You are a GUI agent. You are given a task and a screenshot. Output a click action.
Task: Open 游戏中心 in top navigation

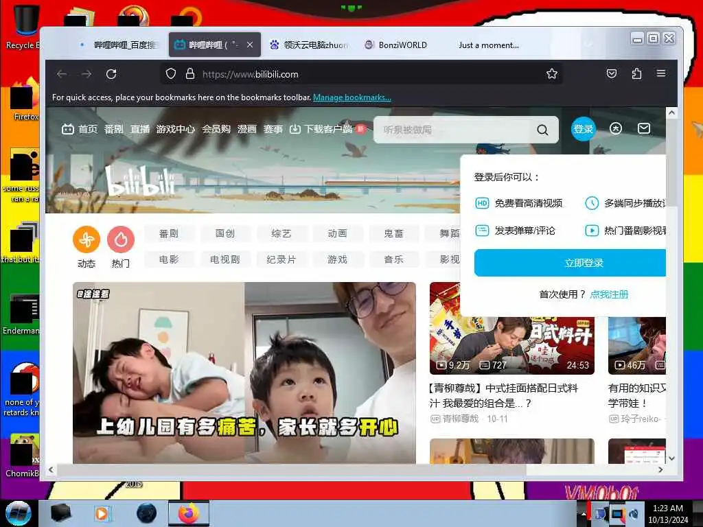point(175,130)
